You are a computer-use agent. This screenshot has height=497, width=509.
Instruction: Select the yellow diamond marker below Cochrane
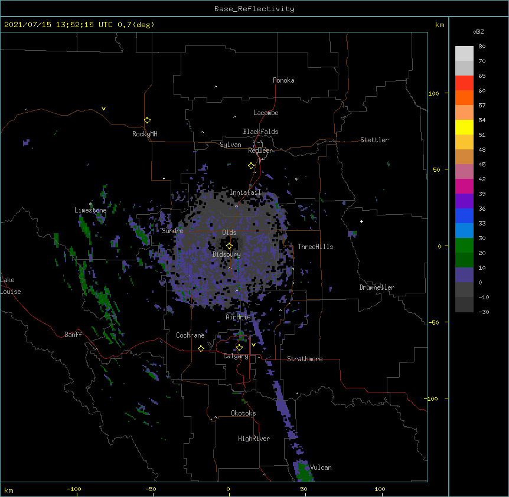201,348
